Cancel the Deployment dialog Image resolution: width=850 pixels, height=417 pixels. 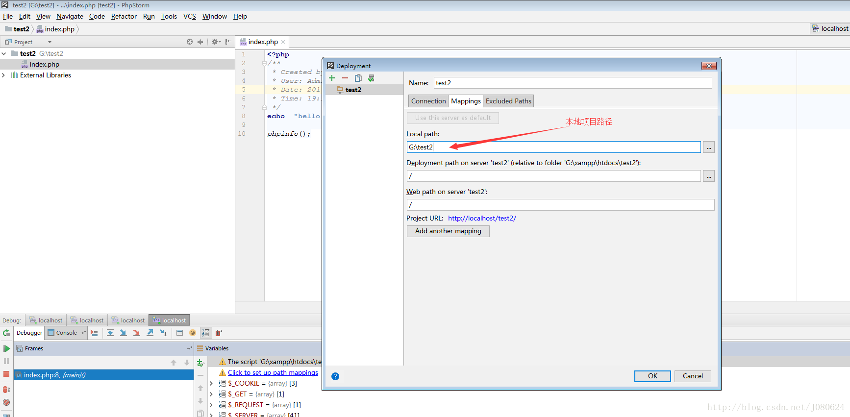pos(693,376)
